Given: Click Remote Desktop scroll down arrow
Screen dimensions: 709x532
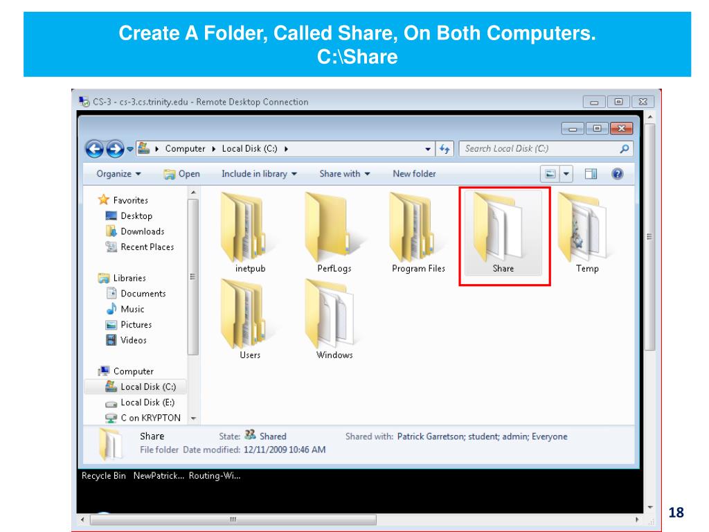Looking at the screenshot, I should pyautogui.click(x=649, y=508).
